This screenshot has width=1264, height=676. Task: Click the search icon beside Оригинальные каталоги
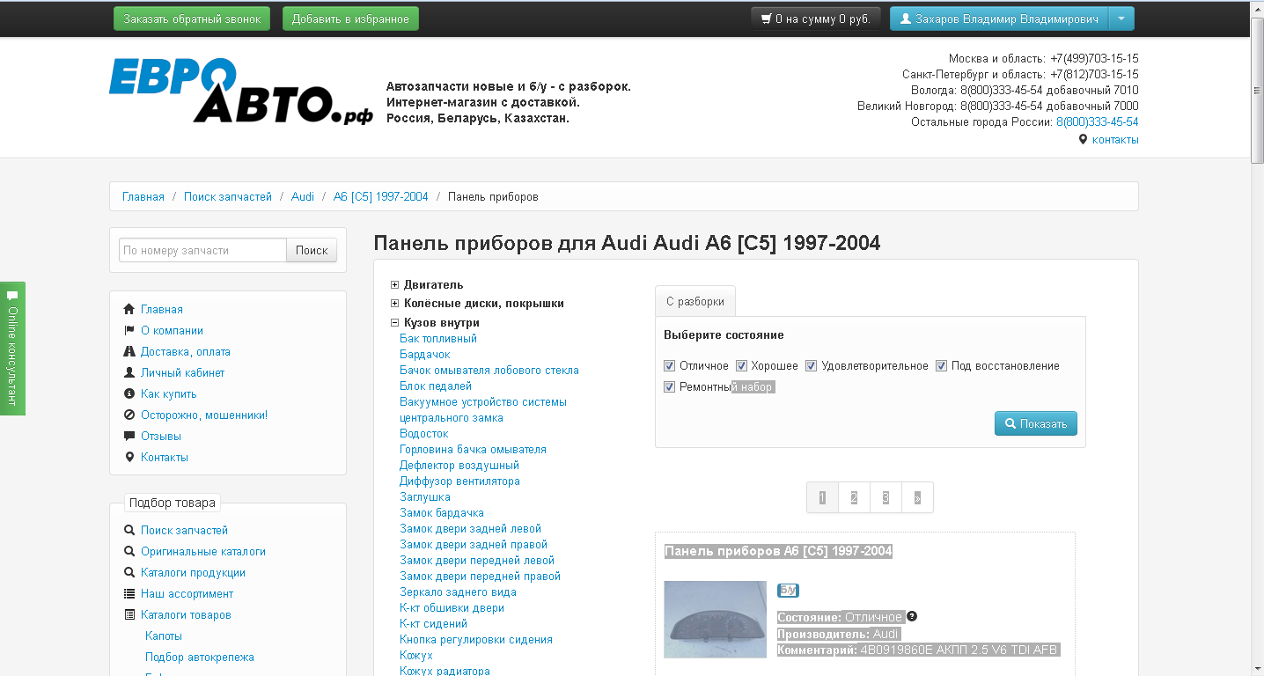(129, 551)
